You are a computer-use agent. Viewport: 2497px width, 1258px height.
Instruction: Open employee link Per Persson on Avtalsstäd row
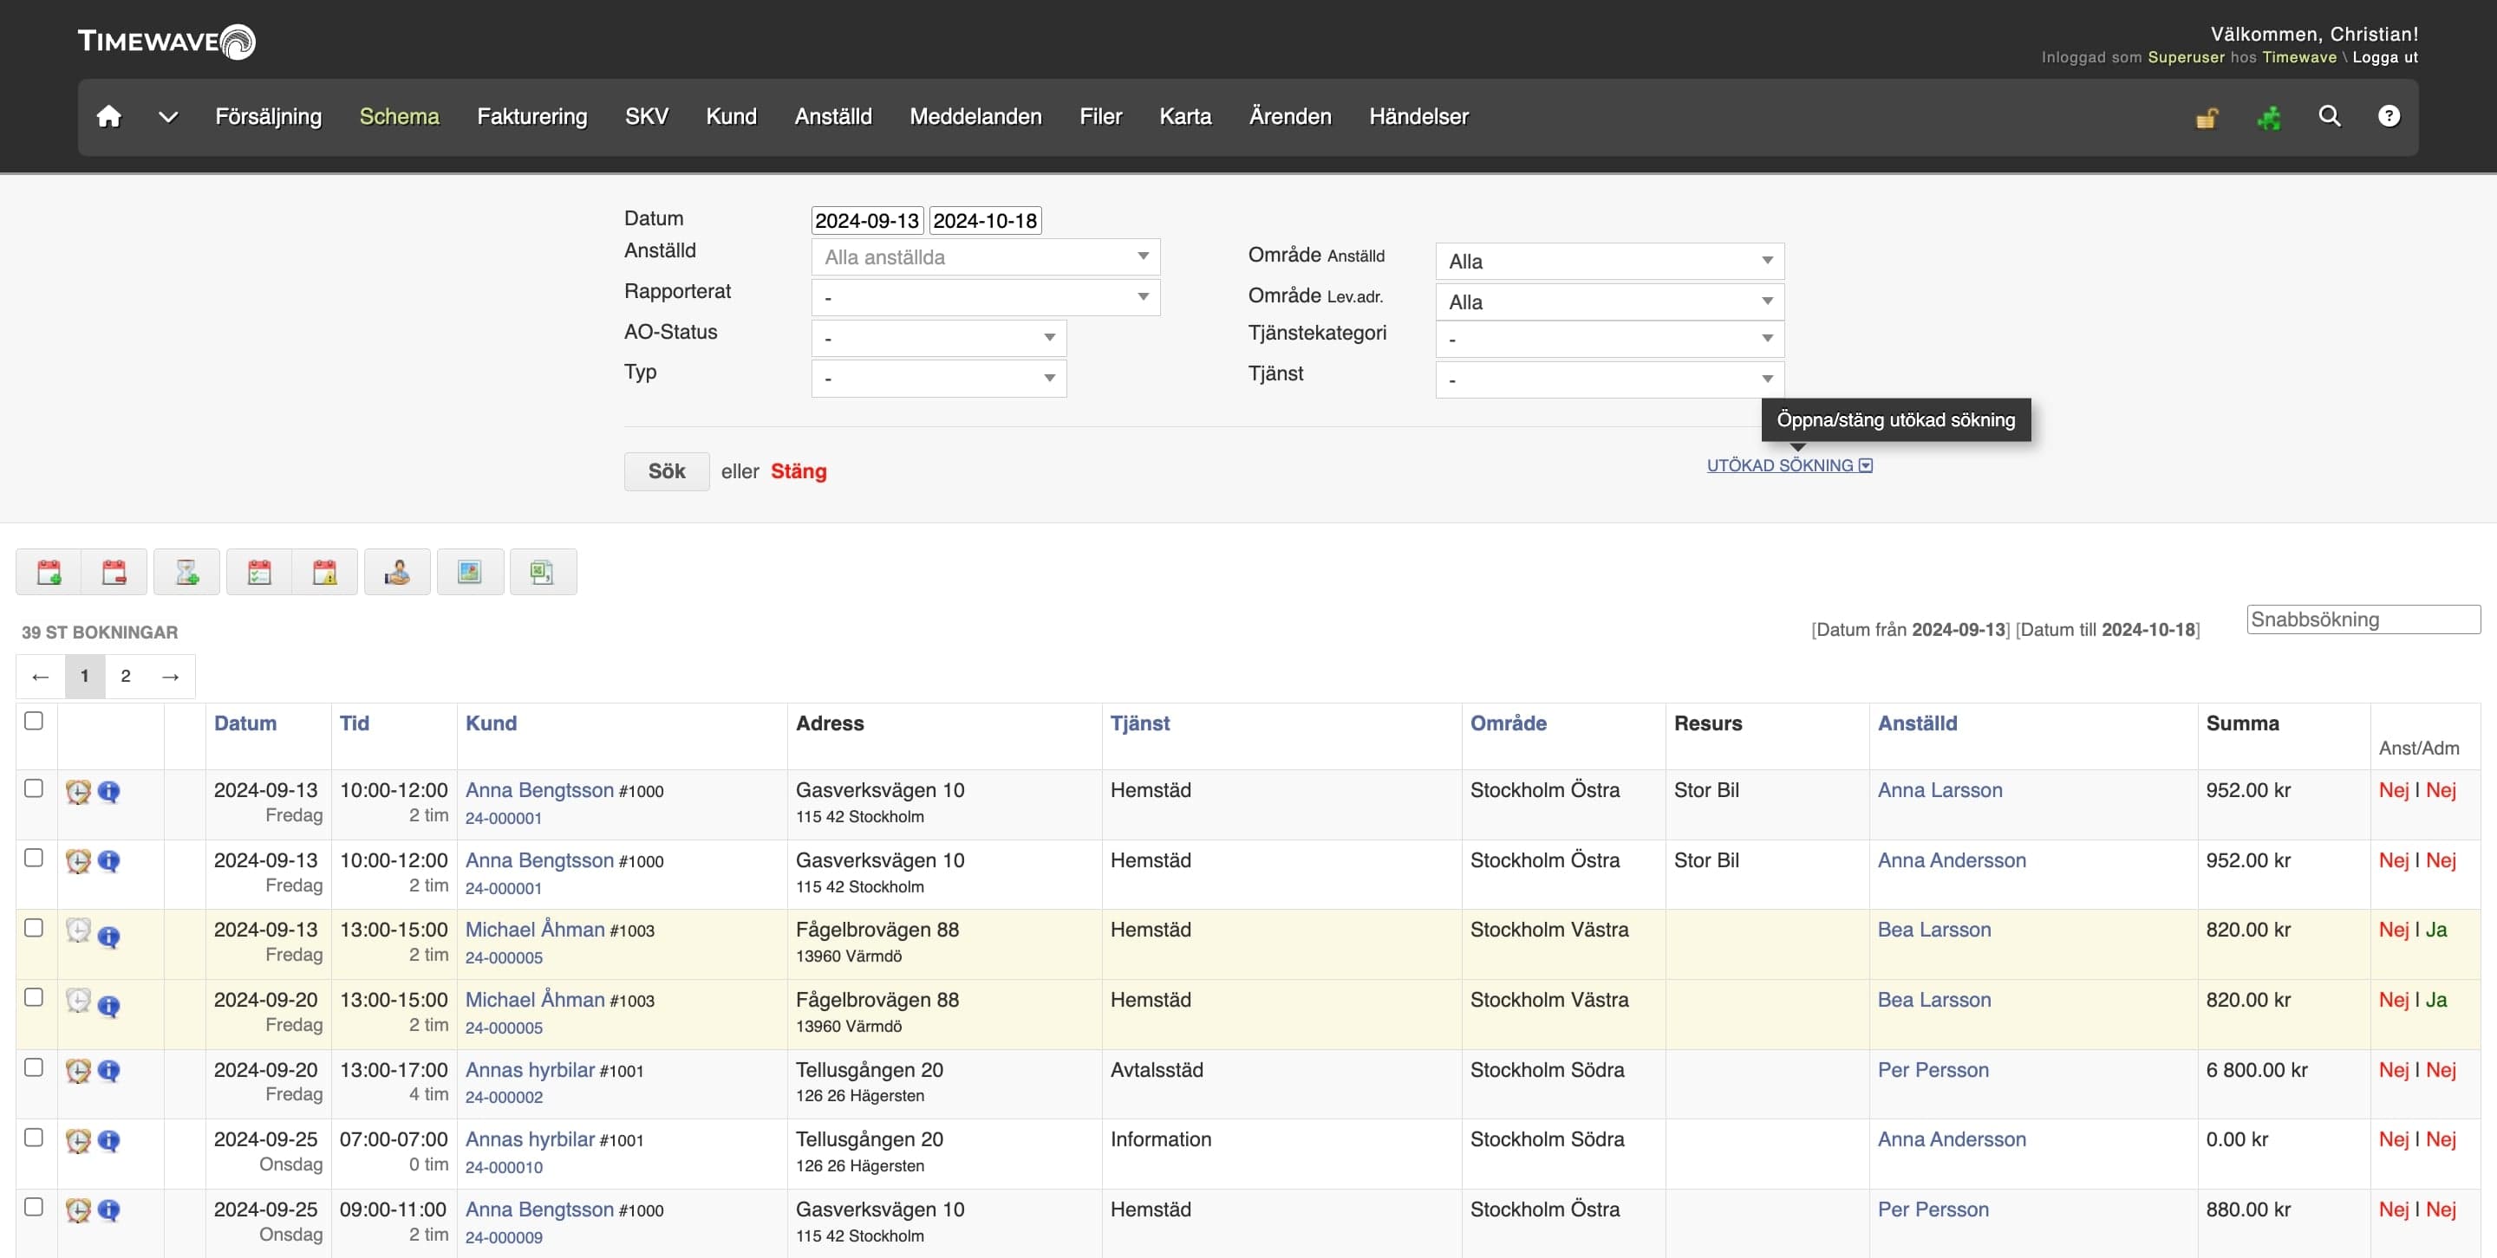click(1933, 1070)
